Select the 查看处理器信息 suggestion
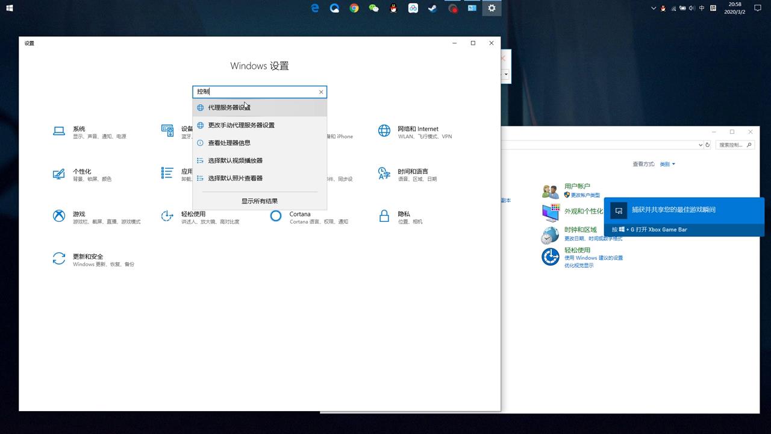771x434 pixels. [260, 143]
